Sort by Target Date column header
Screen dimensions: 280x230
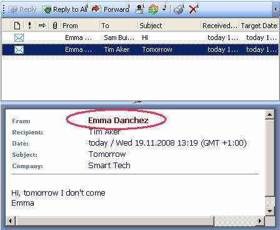pos(259,26)
